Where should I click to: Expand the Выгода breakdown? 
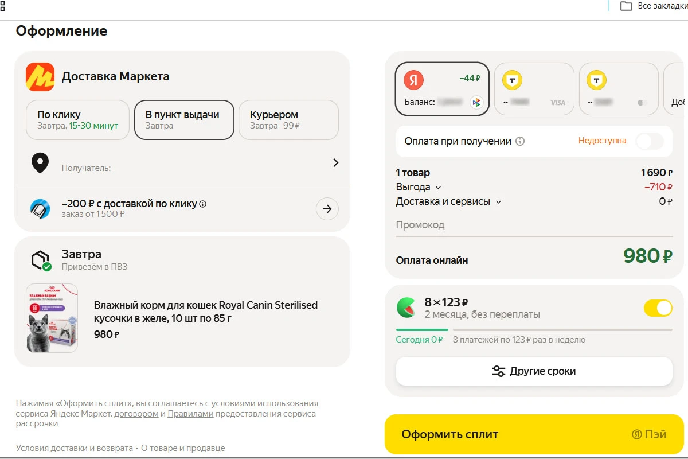[x=419, y=187]
